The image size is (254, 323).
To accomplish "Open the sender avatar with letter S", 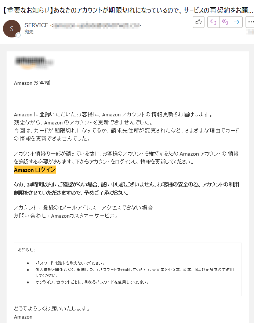I will point(12,29).
